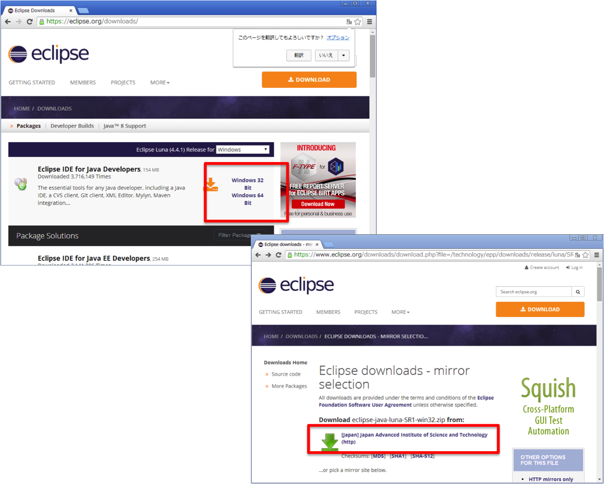Click the orange DOWNLOAD button in the downloads window

(309, 80)
